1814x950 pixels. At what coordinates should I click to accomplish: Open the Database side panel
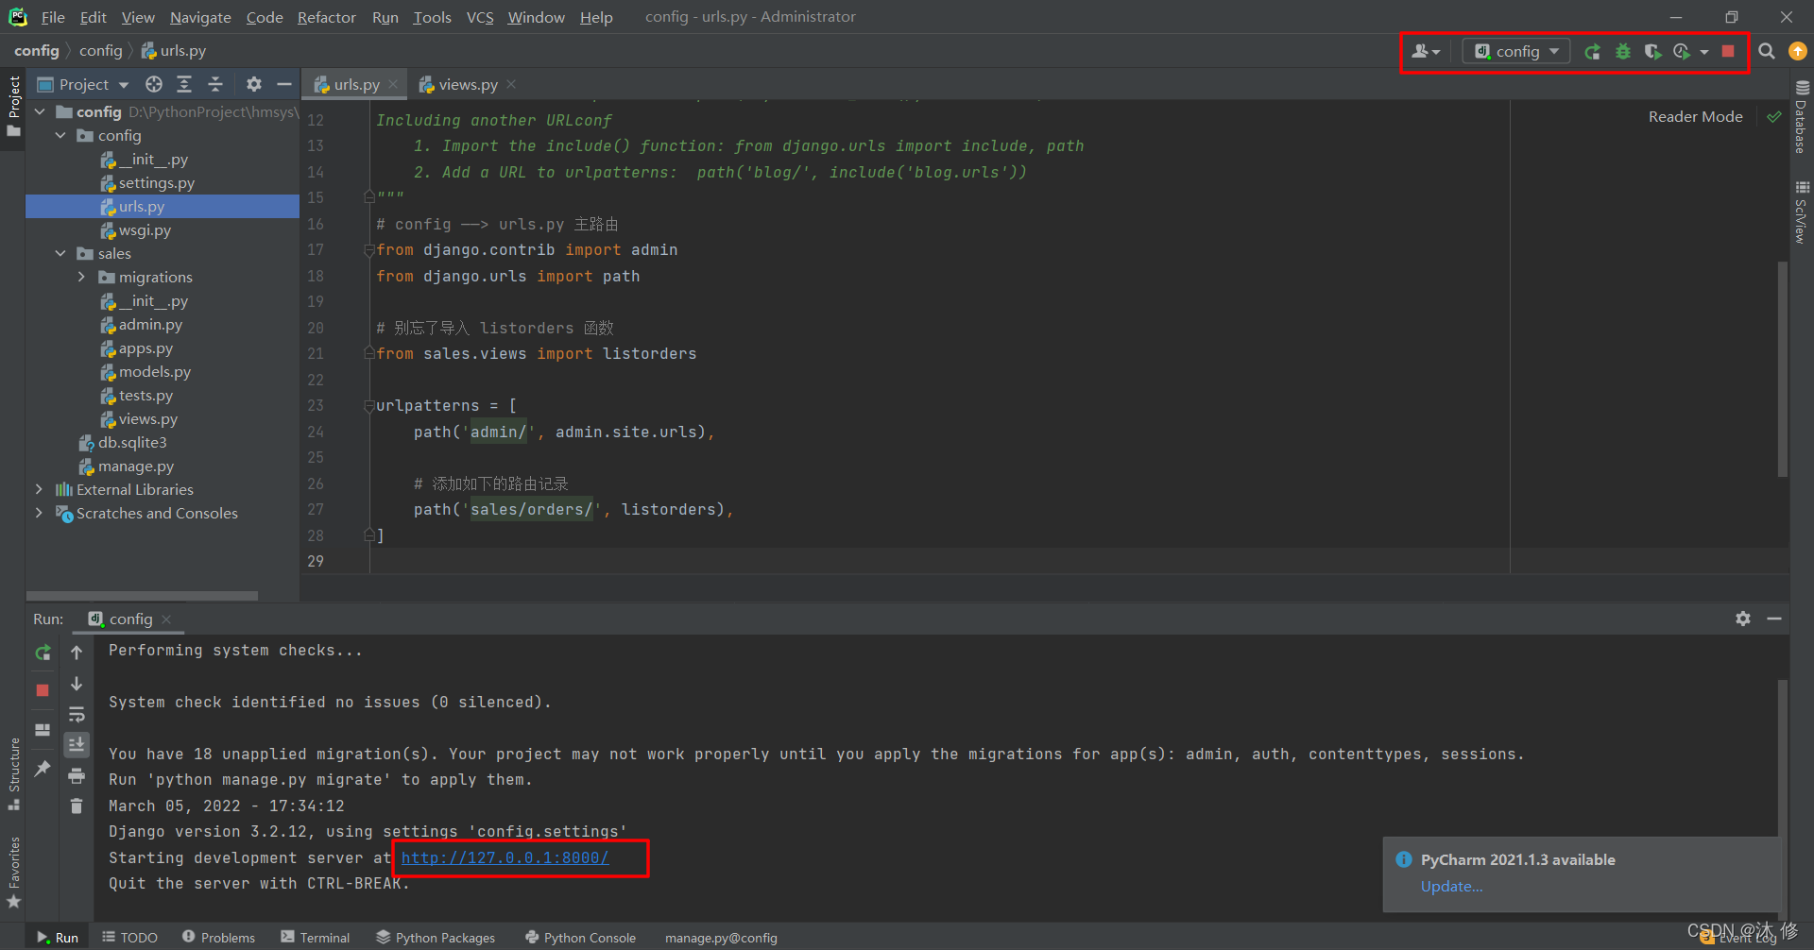(1801, 116)
